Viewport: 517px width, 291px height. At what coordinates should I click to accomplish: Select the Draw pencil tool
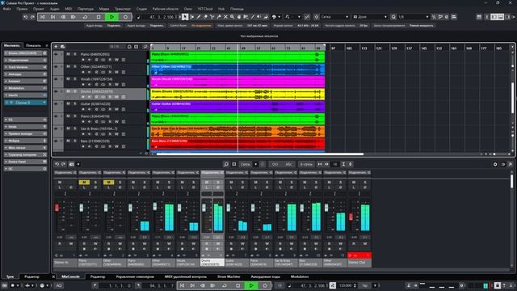tap(199, 17)
